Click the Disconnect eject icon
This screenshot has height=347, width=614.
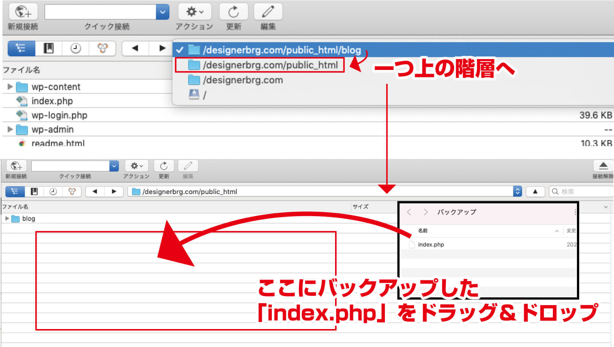click(x=603, y=166)
